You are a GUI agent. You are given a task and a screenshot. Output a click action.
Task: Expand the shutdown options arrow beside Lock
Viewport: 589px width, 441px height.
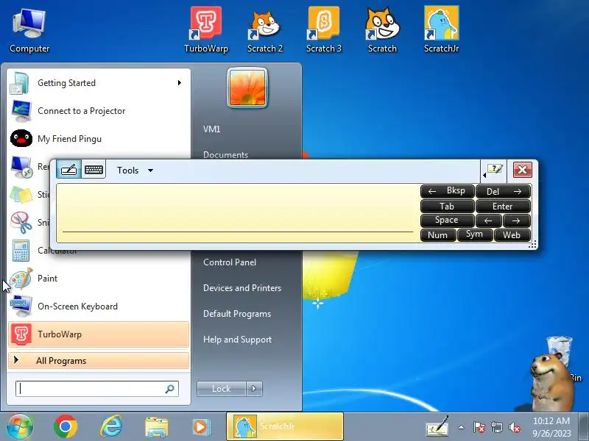point(254,389)
